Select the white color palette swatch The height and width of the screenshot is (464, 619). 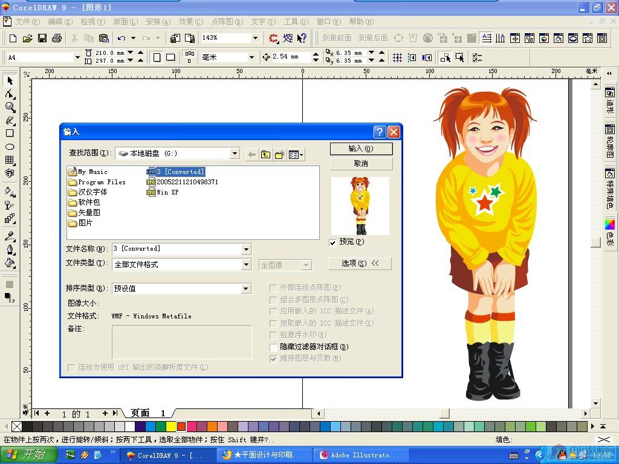pyautogui.click(x=130, y=426)
